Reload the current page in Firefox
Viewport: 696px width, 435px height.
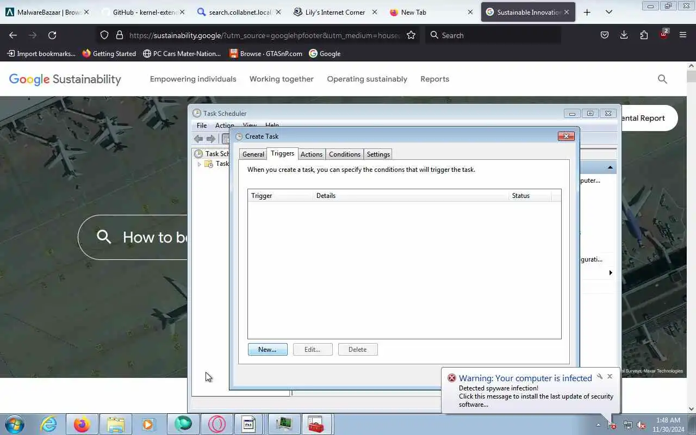52,35
